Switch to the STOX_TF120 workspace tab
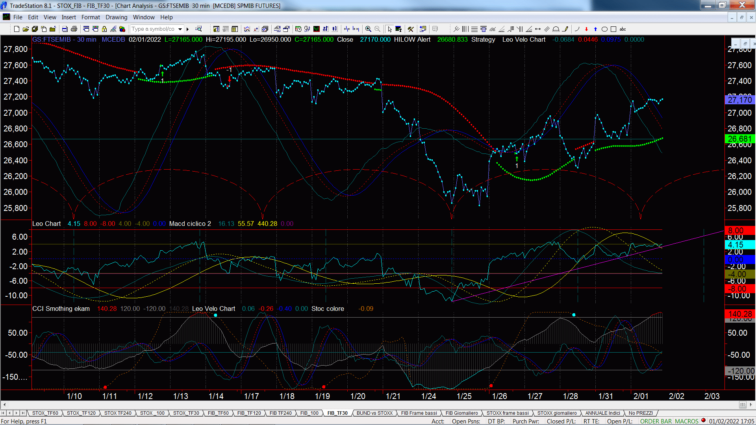The image size is (756, 425). tap(81, 413)
